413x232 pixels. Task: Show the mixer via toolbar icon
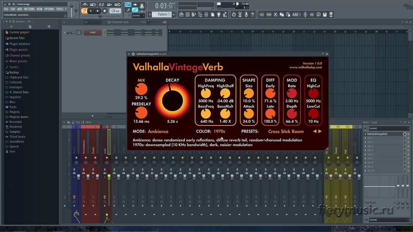tap(206, 15)
